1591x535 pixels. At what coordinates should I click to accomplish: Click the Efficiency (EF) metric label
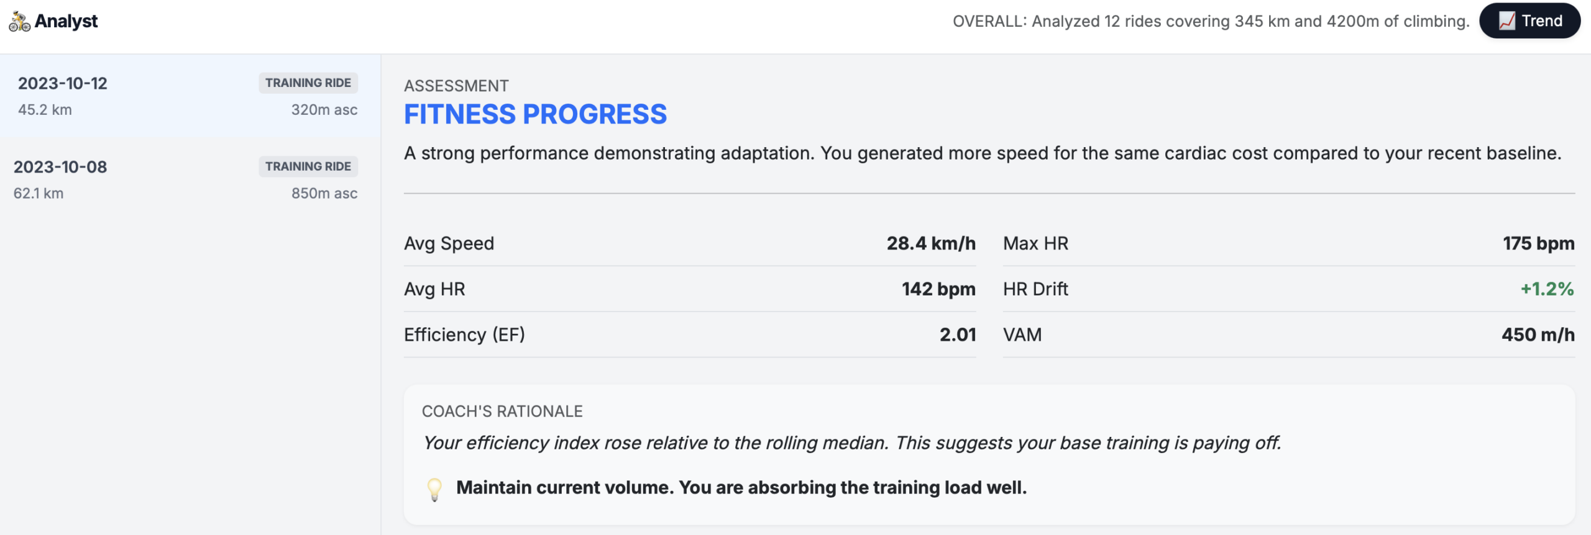click(x=464, y=335)
